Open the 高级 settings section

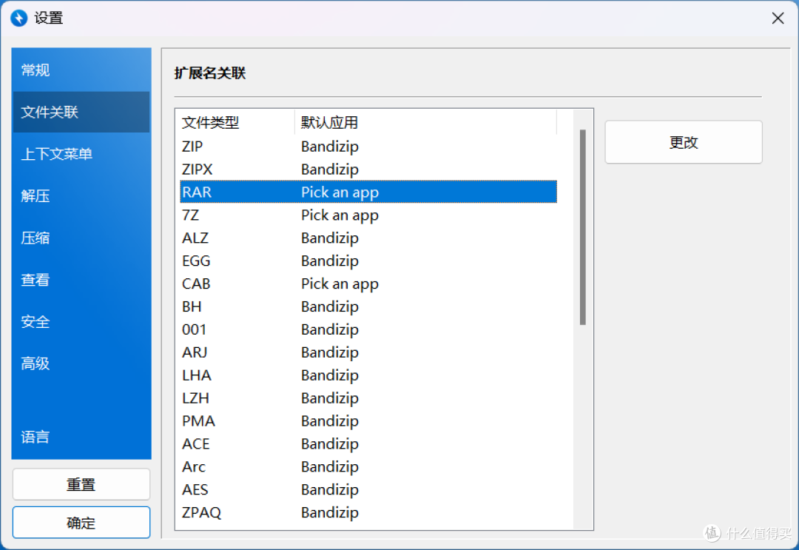point(81,363)
